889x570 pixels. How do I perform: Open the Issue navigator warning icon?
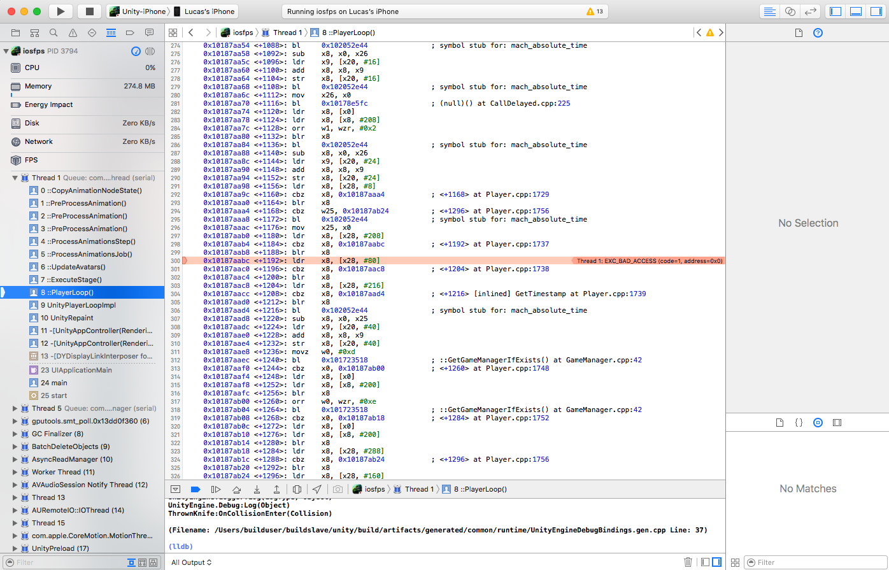point(73,32)
